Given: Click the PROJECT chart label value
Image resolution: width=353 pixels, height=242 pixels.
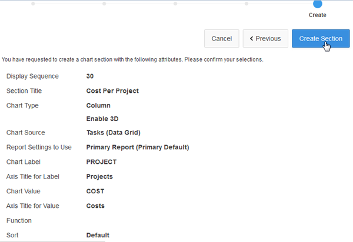Looking at the screenshot, I should point(102,162).
